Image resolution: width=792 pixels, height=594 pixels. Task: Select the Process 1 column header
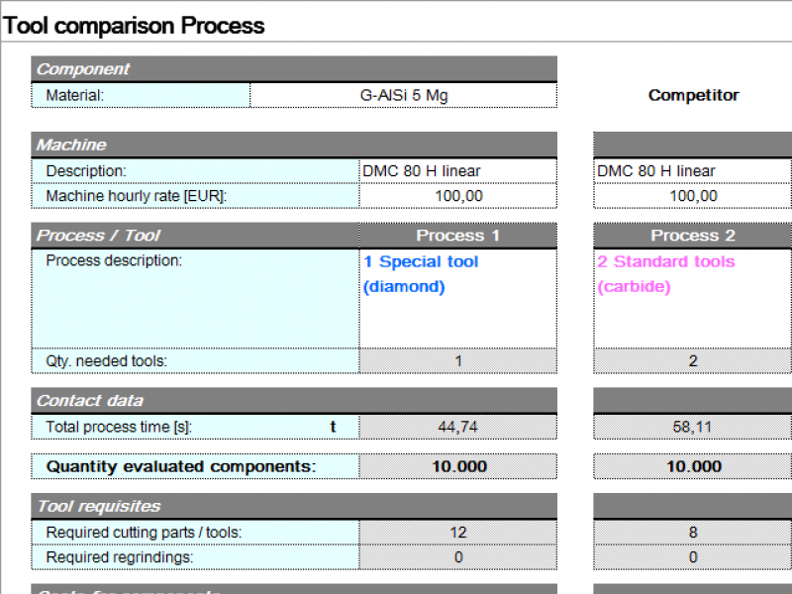(x=457, y=235)
